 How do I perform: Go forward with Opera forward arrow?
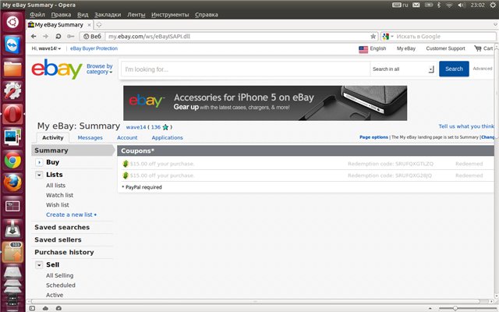(x=45, y=37)
